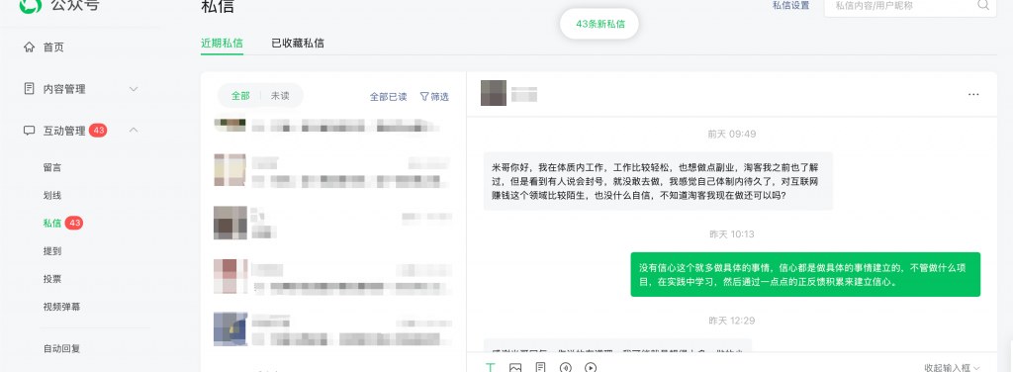This screenshot has height=372, width=1013.
Task: Click the 私信 page title
Action: tap(218, 7)
